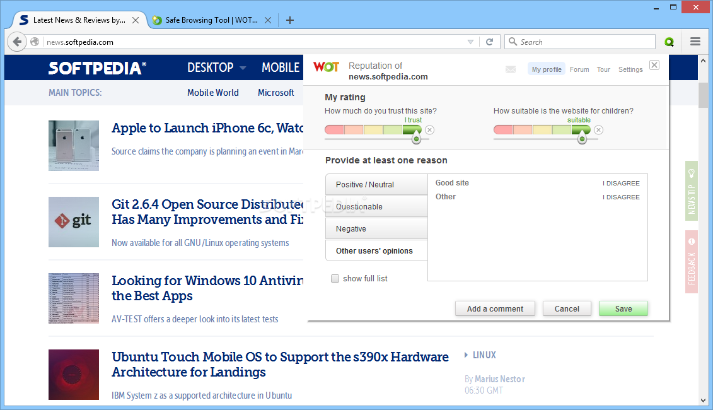This screenshot has height=410, width=713.
Task: Disagree with Good site reason
Action: pyautogui.click(x=621, y=183)
